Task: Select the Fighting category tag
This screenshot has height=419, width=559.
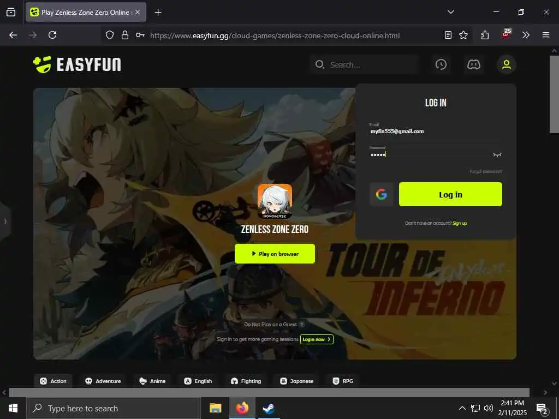Action: [246, 381]
